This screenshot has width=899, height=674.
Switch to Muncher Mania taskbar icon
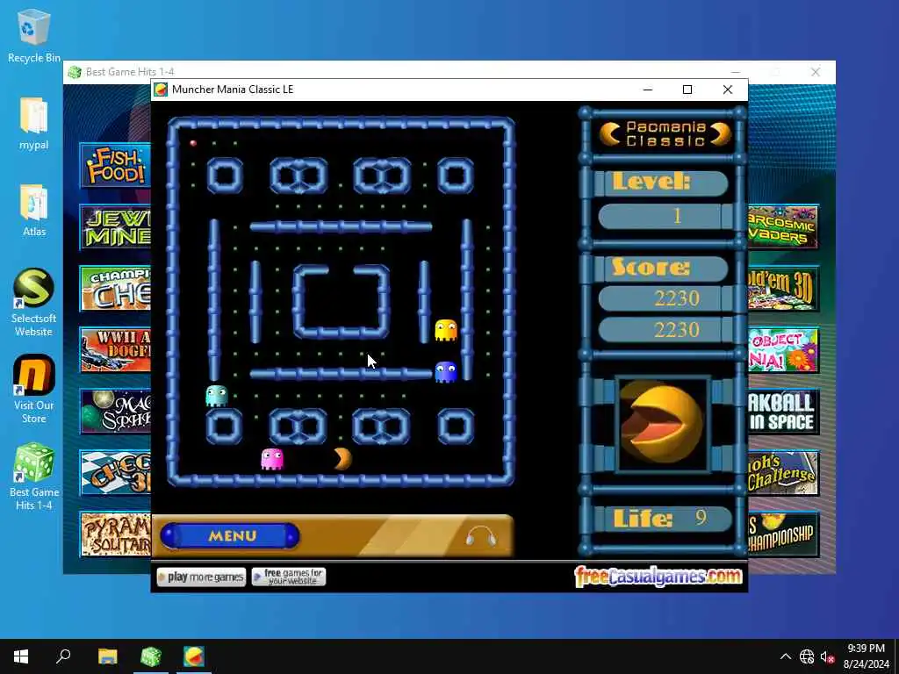(194, 656)
